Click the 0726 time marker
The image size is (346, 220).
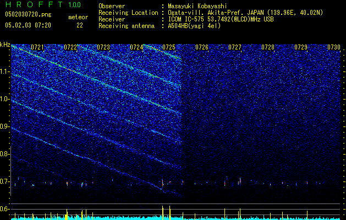coord(202,47)
